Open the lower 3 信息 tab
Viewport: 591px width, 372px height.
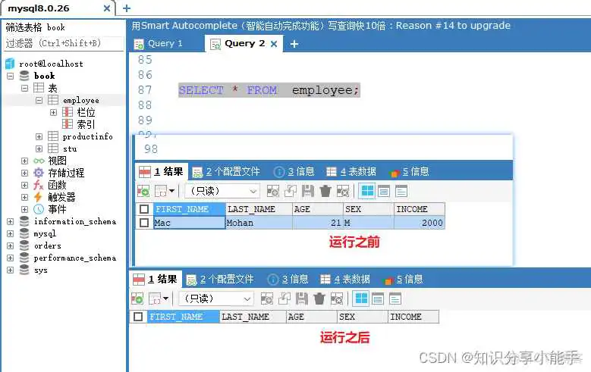[x=288, y=280]
